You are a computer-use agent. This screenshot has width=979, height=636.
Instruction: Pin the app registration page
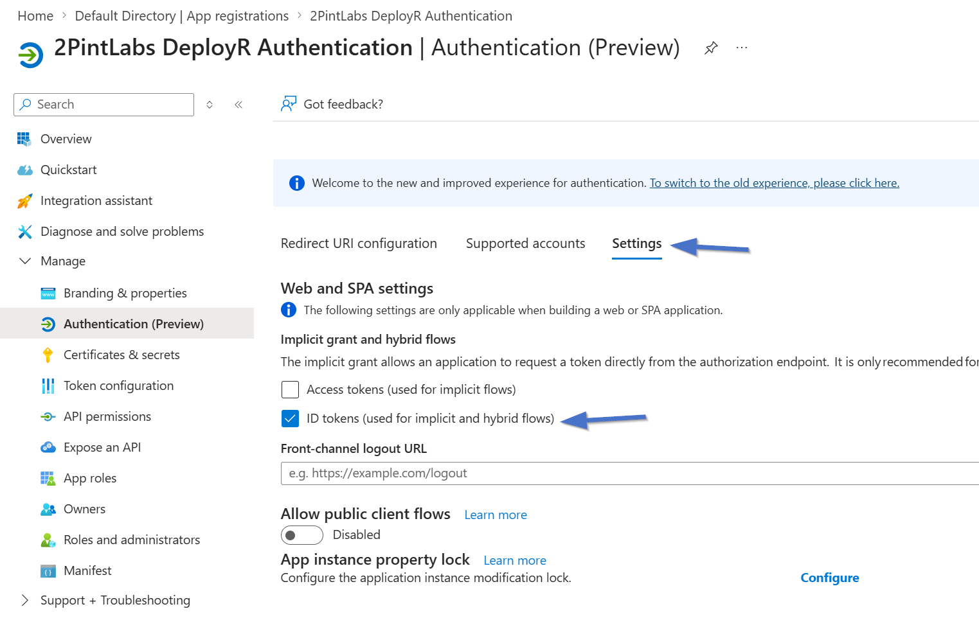tap(711, 48)
